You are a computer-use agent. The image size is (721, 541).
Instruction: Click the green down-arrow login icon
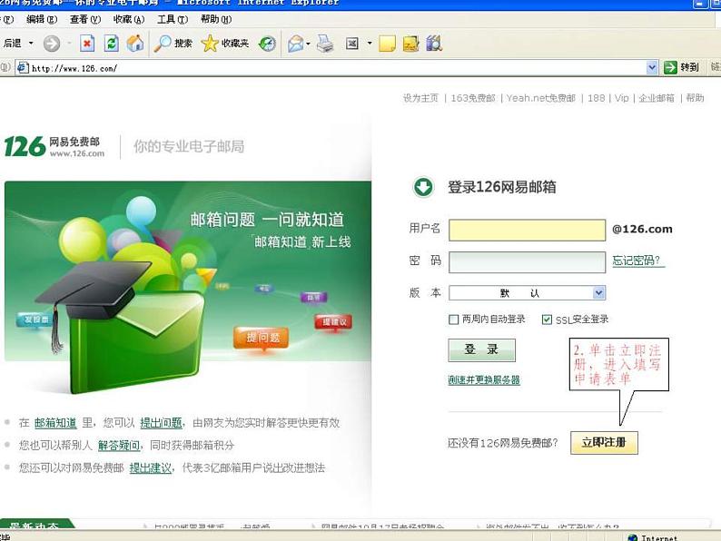423,187
